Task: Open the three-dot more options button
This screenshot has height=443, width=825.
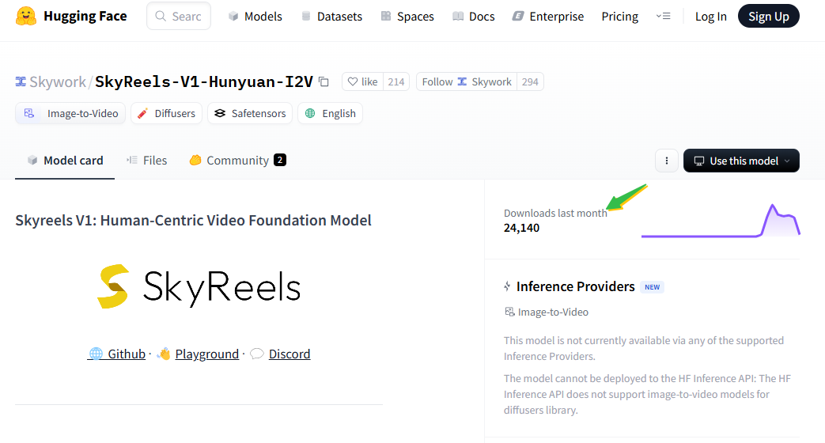Action: pos(667,161)
